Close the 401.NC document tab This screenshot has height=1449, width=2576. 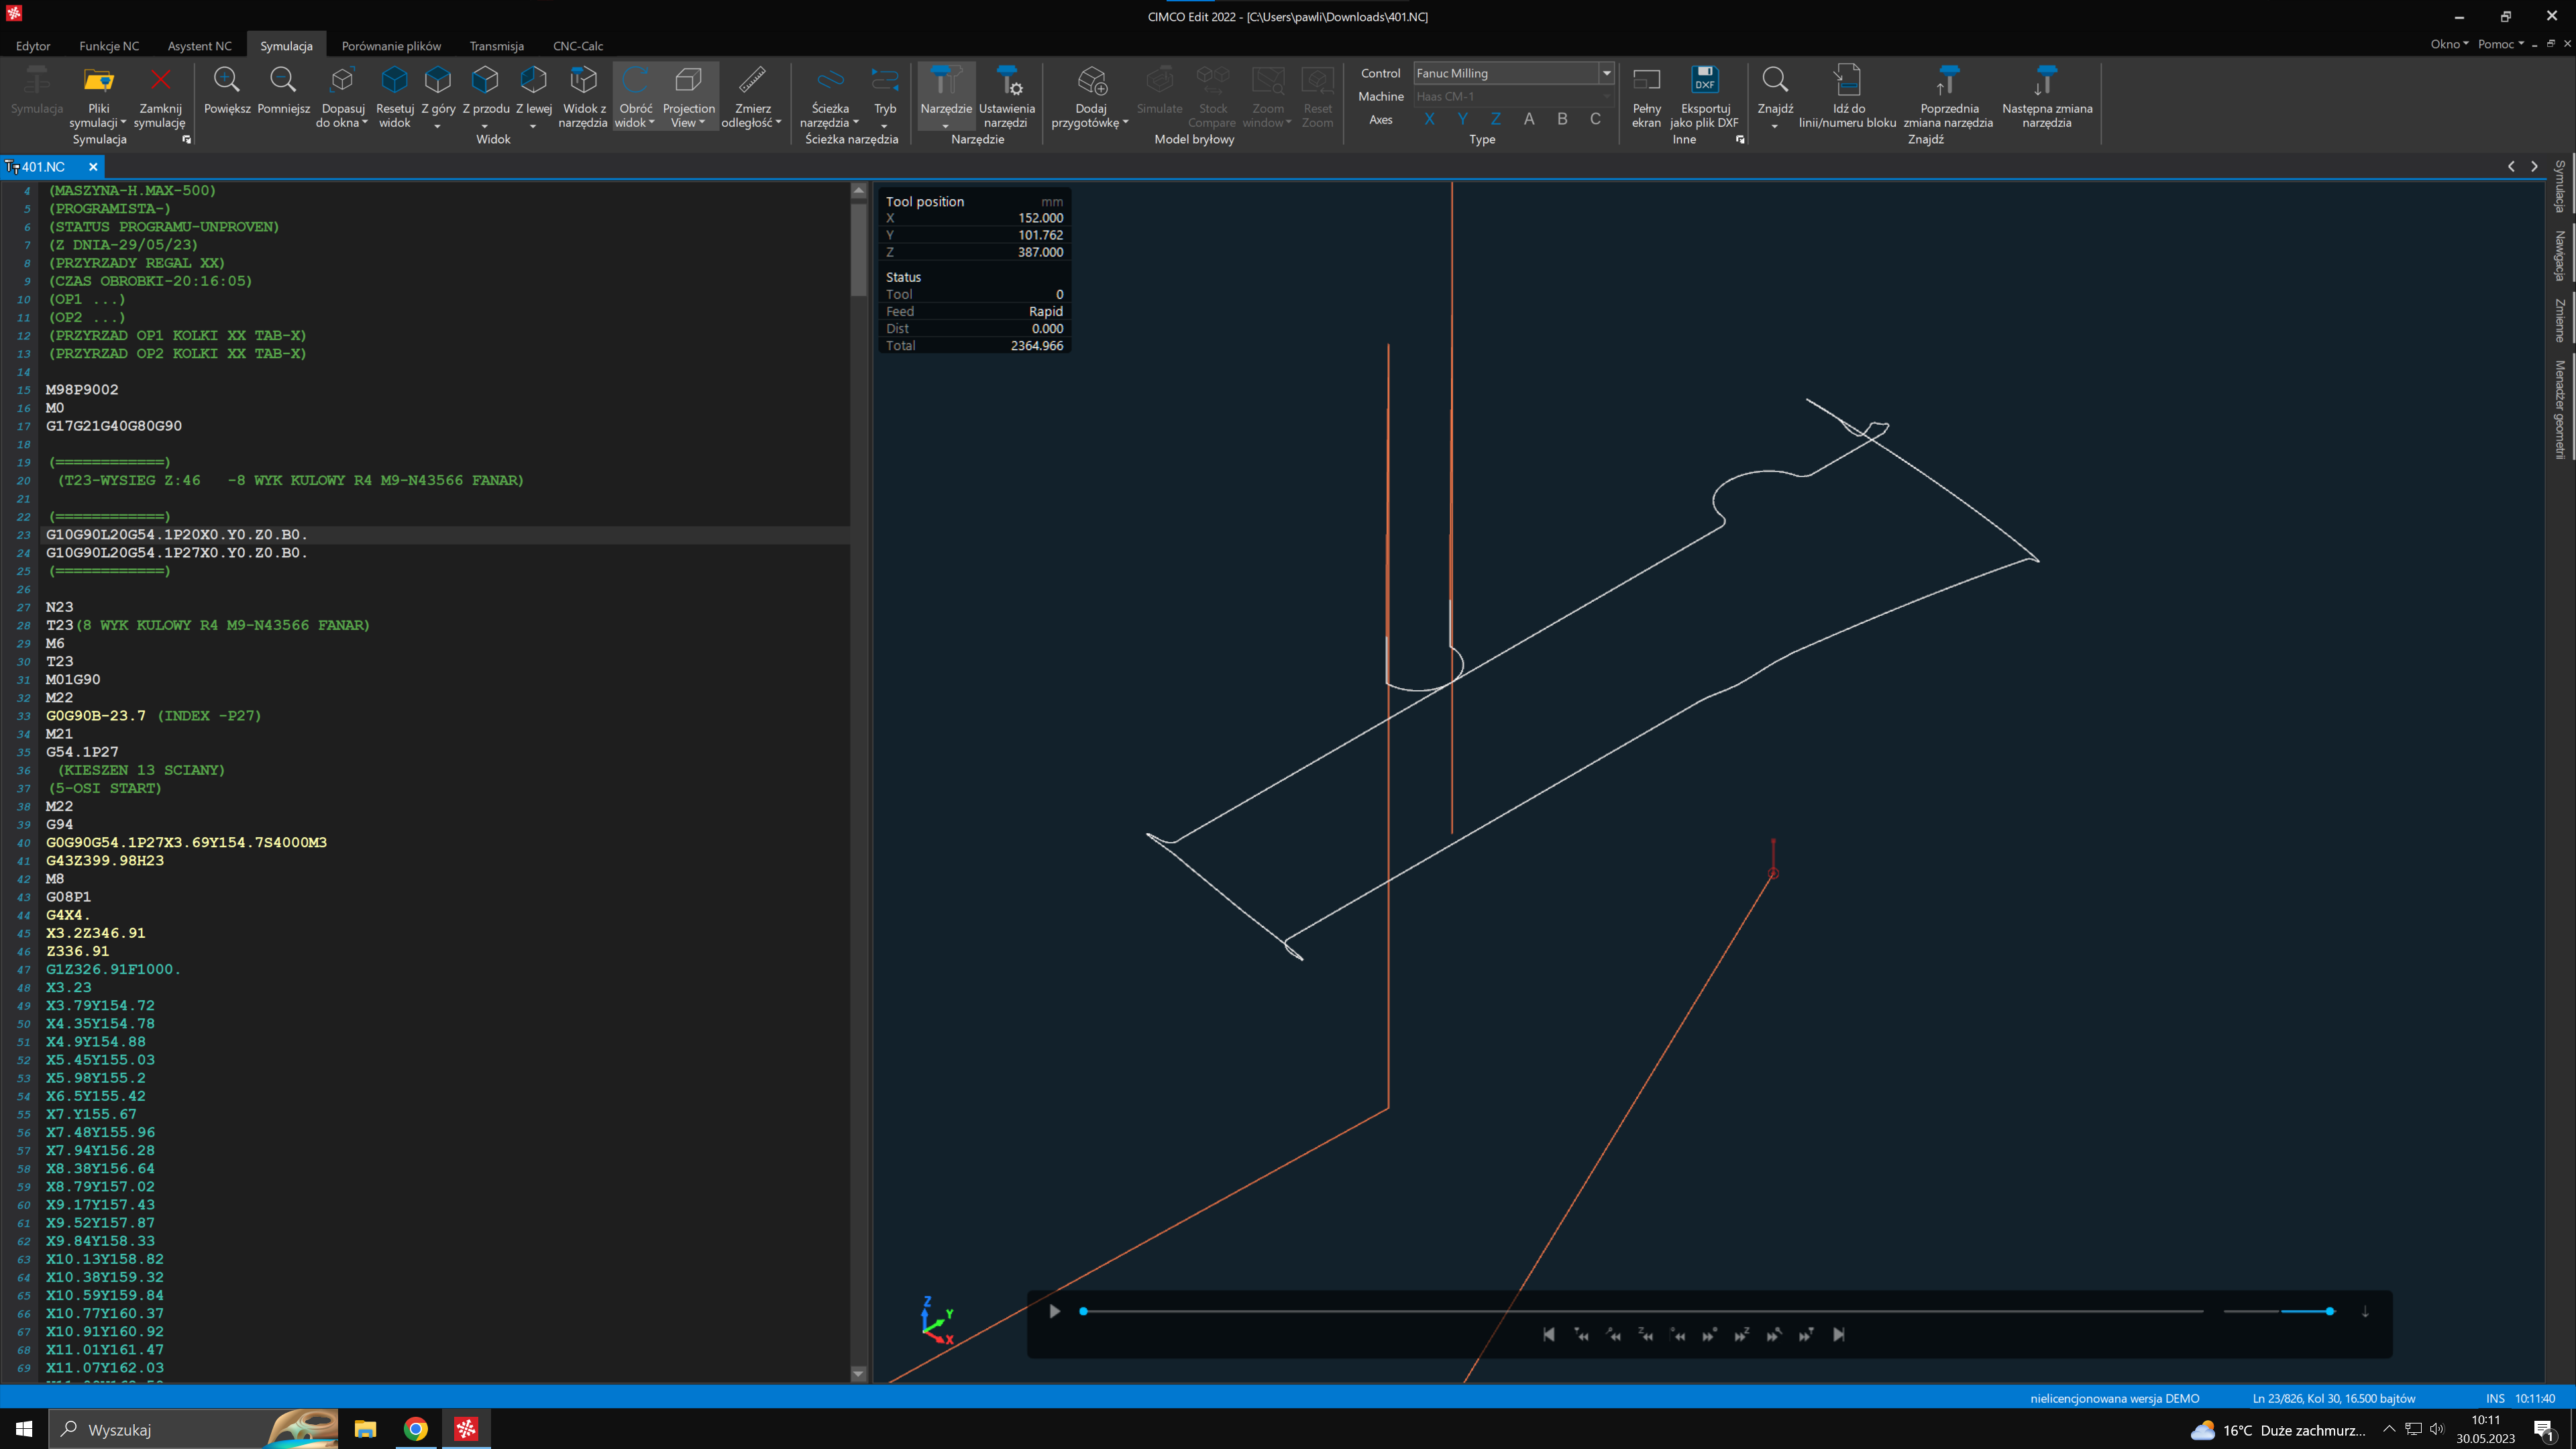[93, 167]
